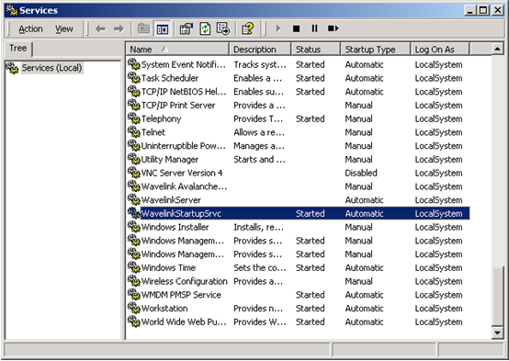The image size is (509, 361).
Task: Select the WMDM PMSP Service name
Action: point(181,295)
